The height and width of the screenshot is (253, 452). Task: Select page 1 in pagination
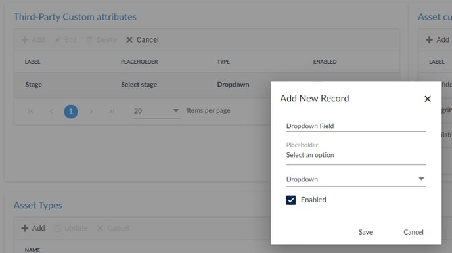[71, 111]
